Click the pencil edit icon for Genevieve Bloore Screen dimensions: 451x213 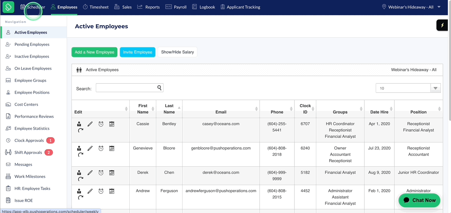[90, 149]
